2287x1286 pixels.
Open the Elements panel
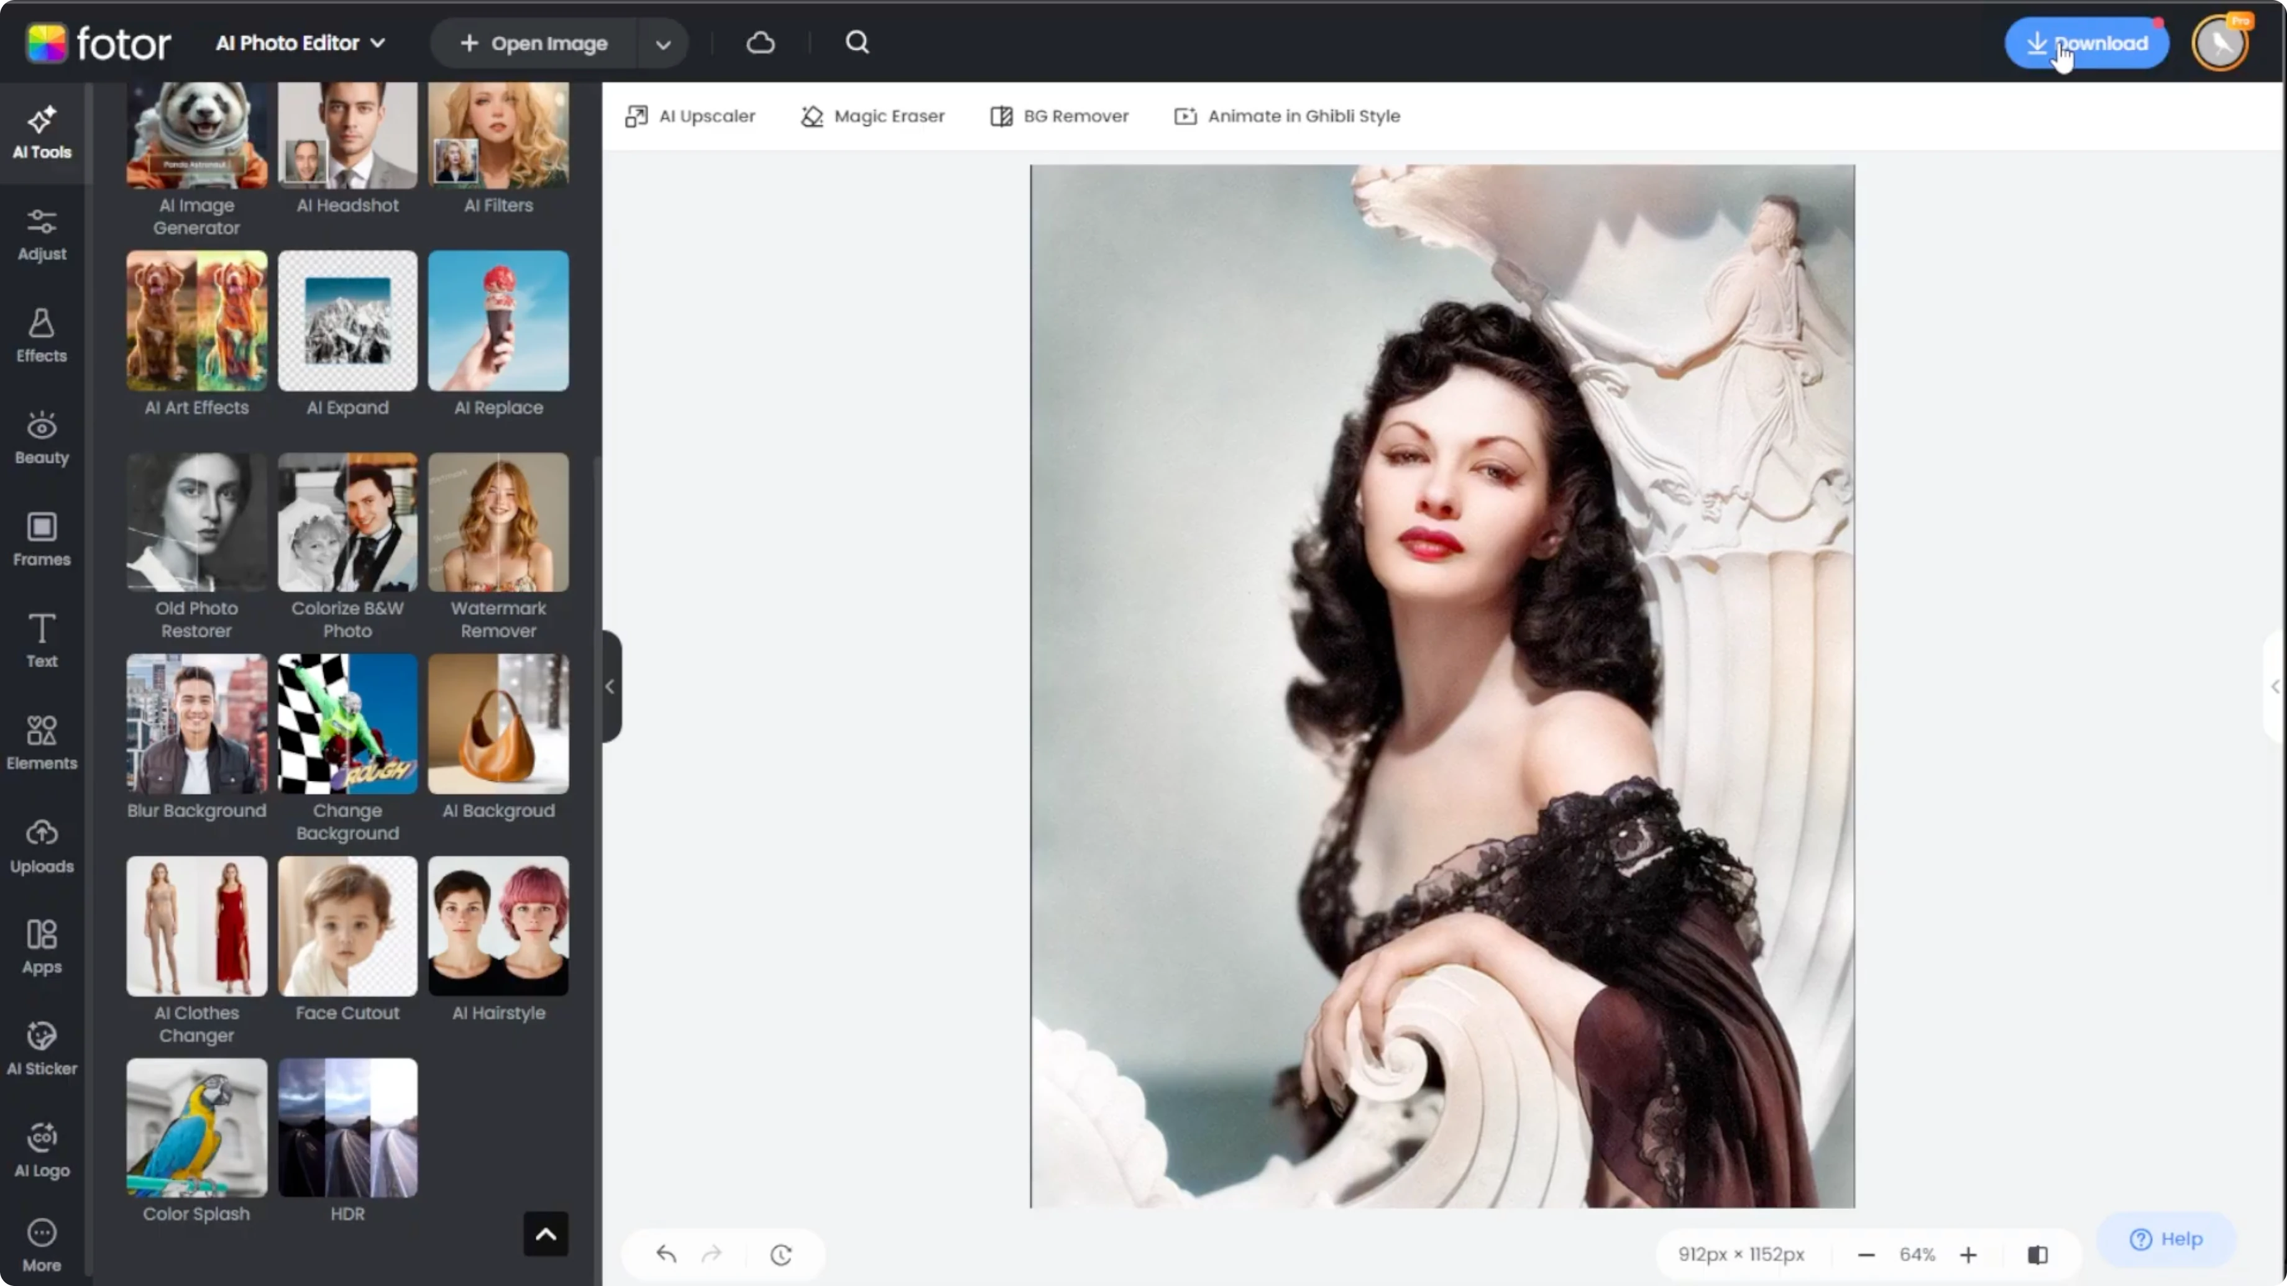click(x=42, y=744)
